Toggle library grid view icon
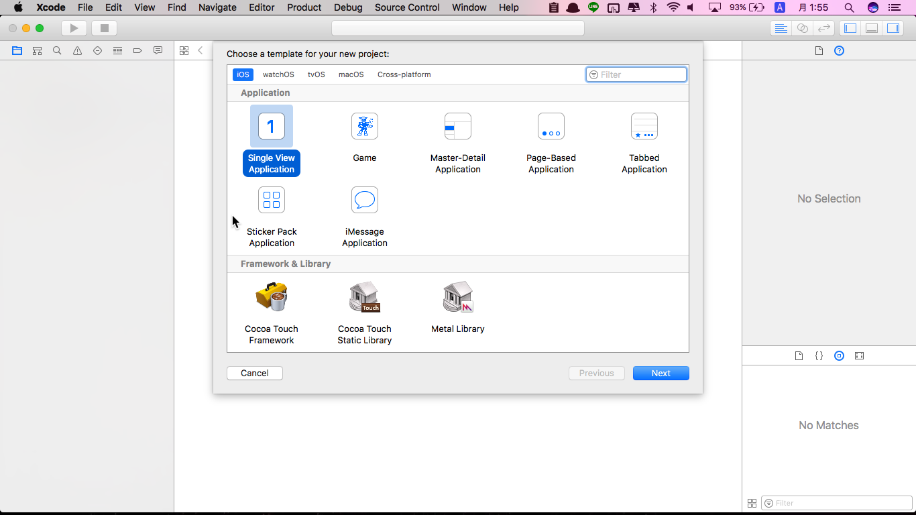The height and width of the screenshot is (515, 916). (752, 503)
